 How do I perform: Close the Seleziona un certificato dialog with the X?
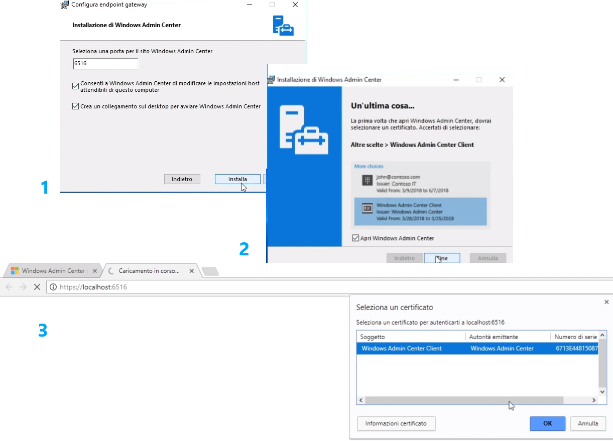[x=606, y=302]
